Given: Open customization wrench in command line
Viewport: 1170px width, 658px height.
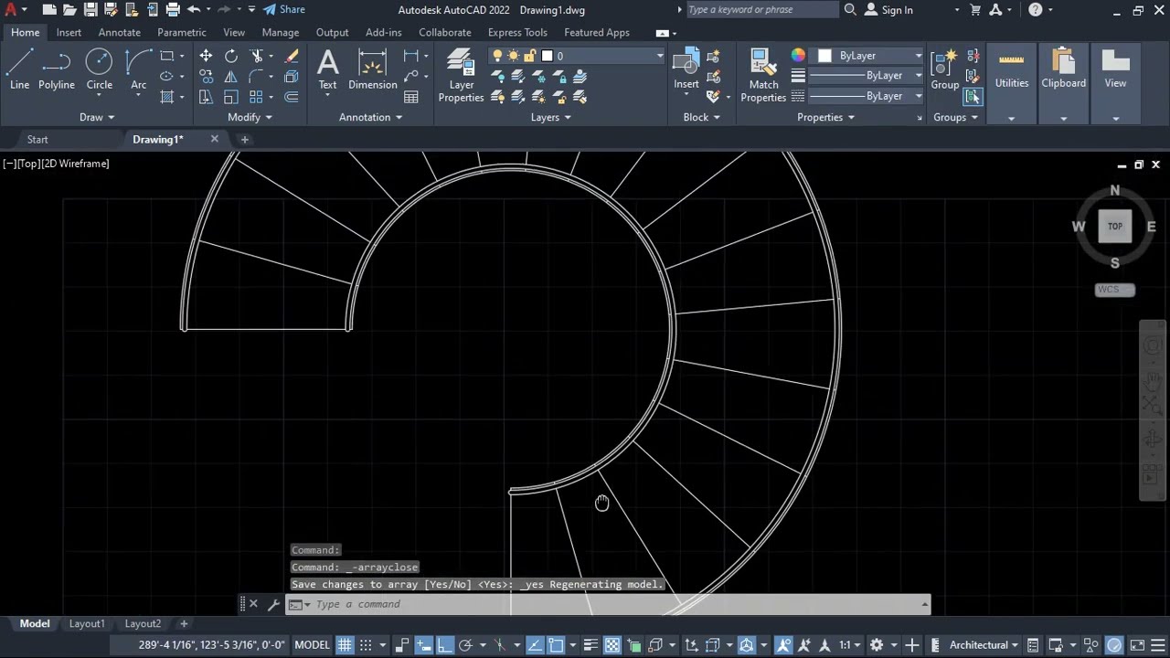Looking at the screenshot, I should 272,604.
